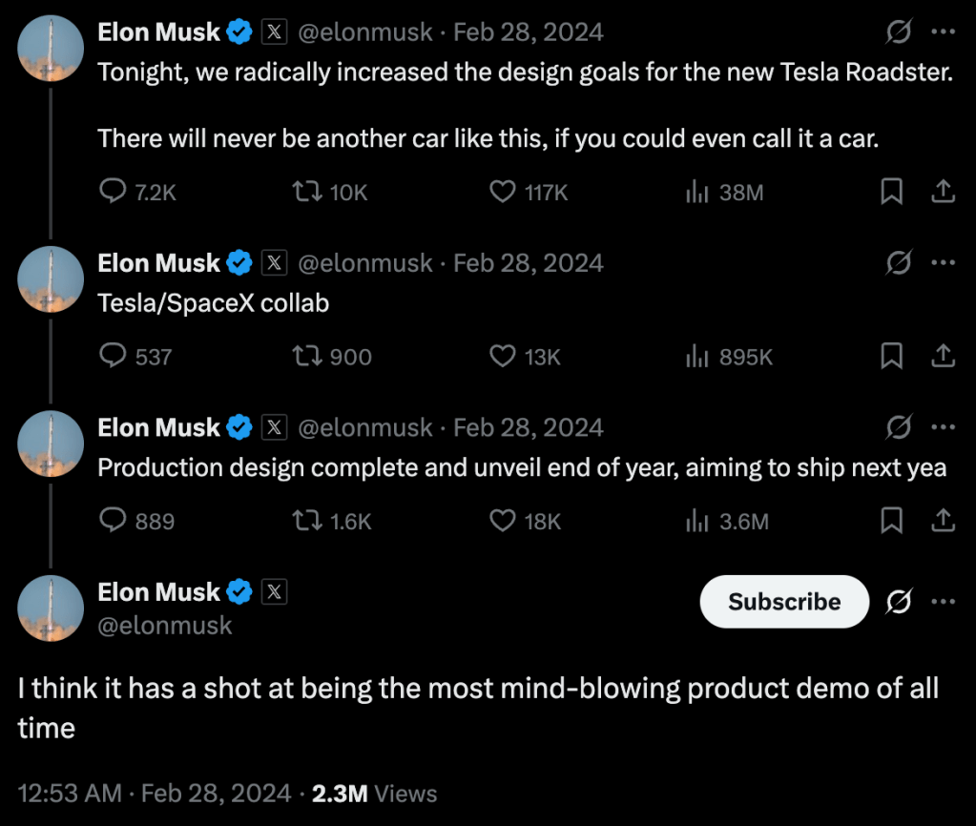This screenshot has width=976, height=826.
Task: Open more options on Tesla/SpaceX collab tweet
Action: 943,263
